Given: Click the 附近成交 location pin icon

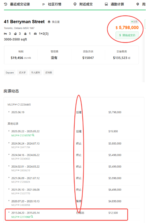Looking at the screenshot, I should pos(75,4).
